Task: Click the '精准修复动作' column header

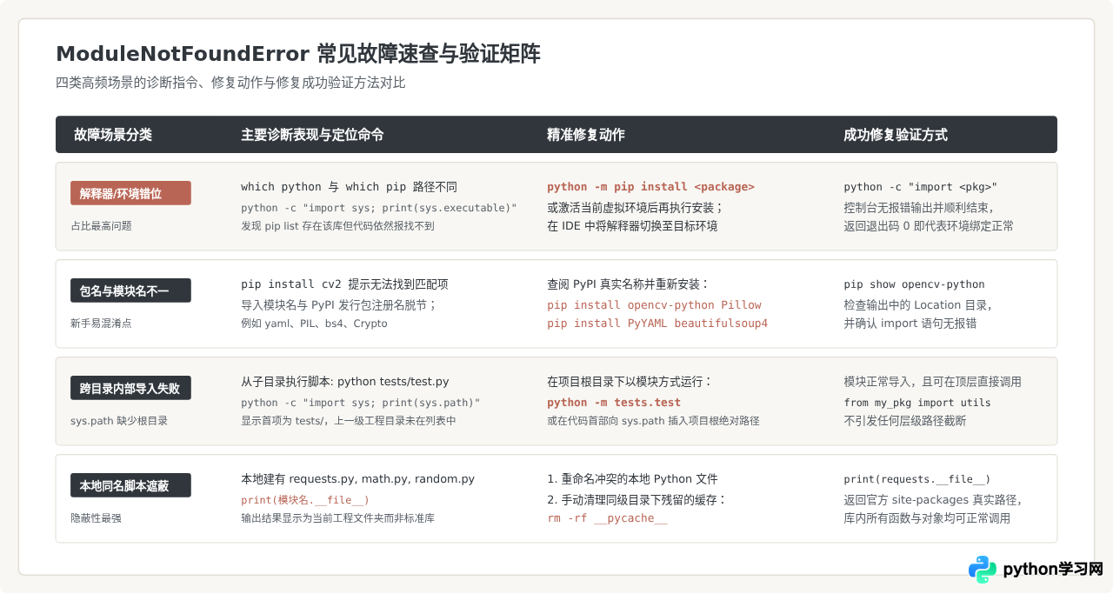Action: (586, 135)
